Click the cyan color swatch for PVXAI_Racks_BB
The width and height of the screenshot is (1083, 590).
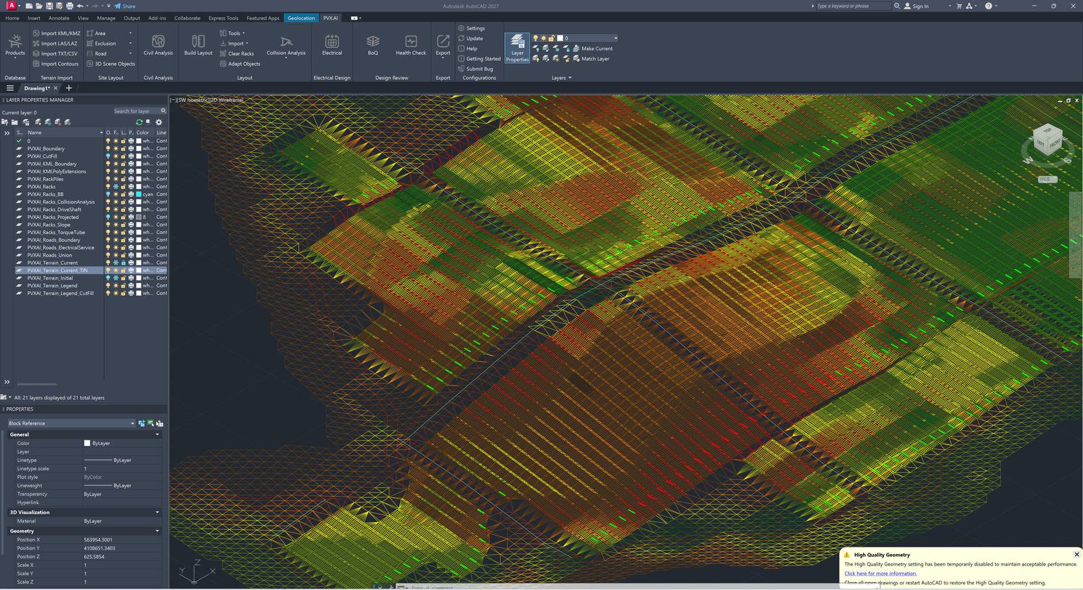point(139,194)
